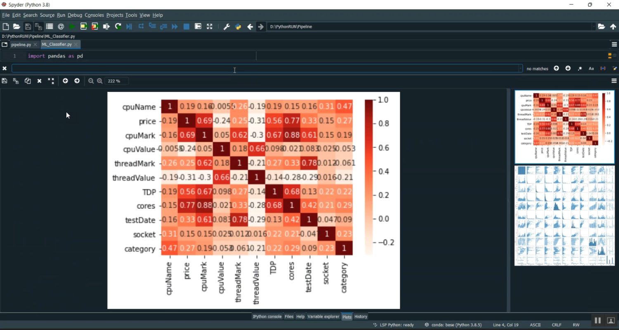
Task: Maximize the current pane
Action: [209, 26]
